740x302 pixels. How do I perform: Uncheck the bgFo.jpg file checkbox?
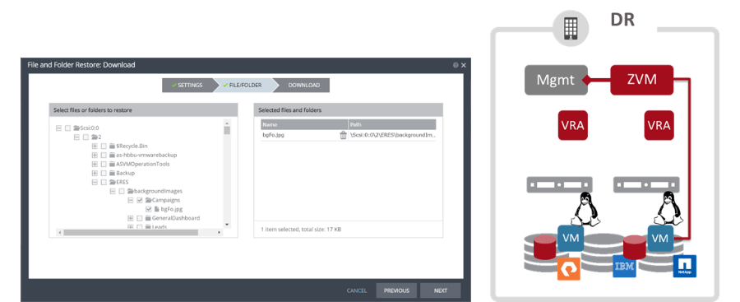pyautogui.click(x=149, y=209)
